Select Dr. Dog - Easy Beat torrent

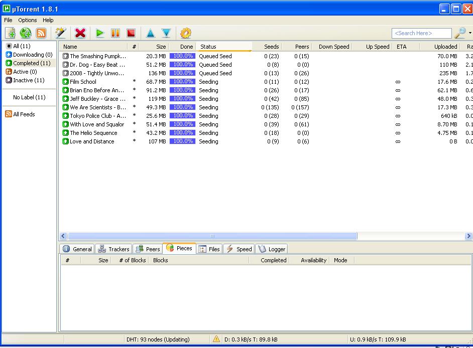pyautogui.click(x=266, y=65)
